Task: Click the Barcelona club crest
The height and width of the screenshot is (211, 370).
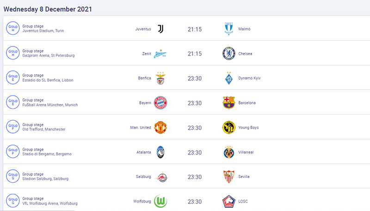Action: click(228, 102)
